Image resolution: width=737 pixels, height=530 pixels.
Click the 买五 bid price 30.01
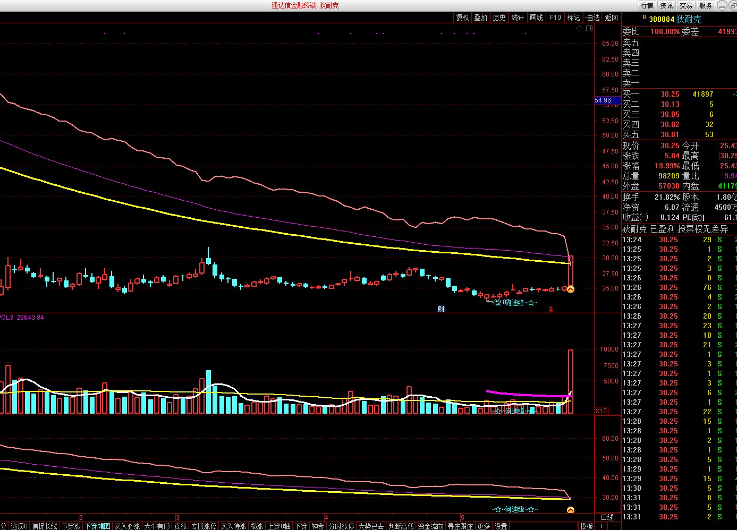tap(670, 134)
